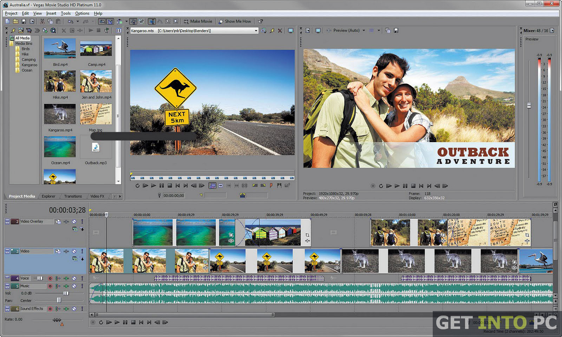Toggle mute on the Music track
Image resolution: width=562 pixels, height=337 pixels.
coord(74,286)
